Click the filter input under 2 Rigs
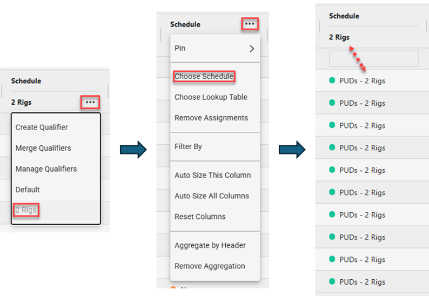Image resolution: width=429 pixels, height=296 pixels. (374, 58)
